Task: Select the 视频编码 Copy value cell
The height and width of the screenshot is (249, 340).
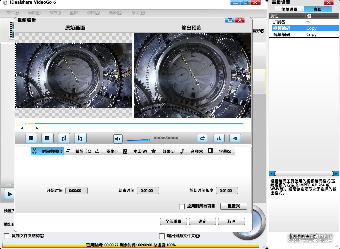Action: (x=322, y=28)
